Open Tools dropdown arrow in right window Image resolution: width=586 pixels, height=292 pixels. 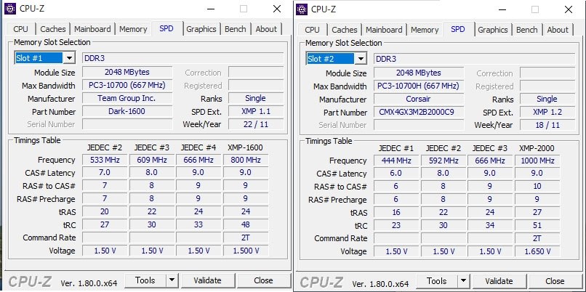coord(463,281)
